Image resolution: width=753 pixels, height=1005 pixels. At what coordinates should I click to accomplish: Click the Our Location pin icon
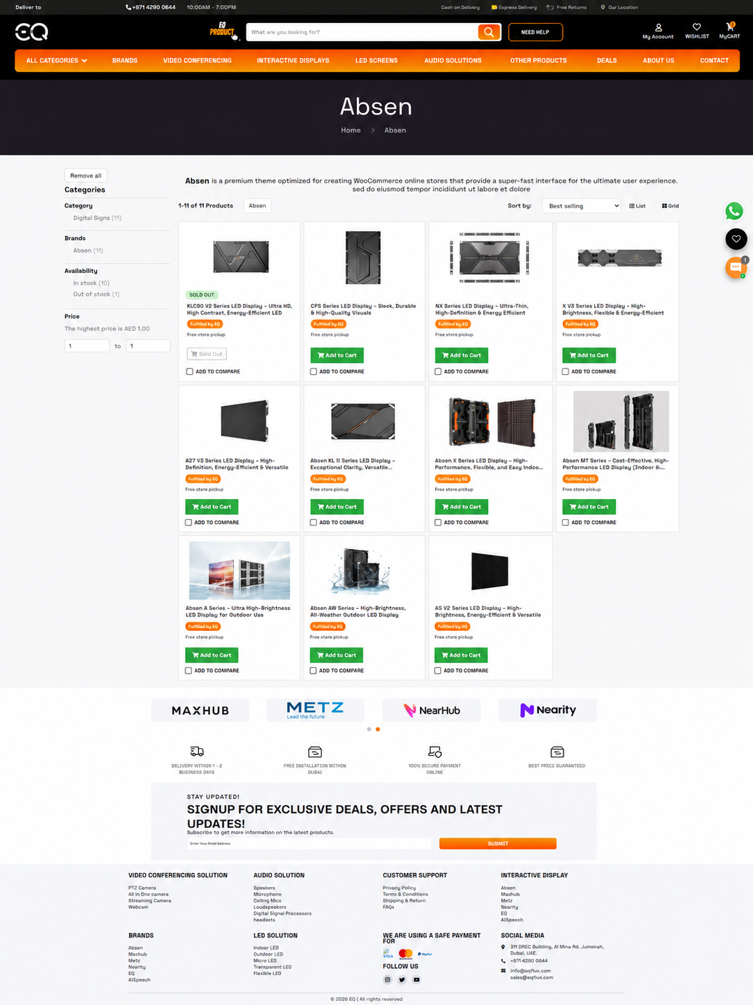tap(603, 8)
